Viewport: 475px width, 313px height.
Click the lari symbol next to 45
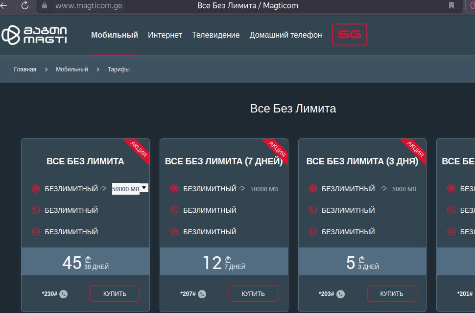pyautogui.click(x=88, y=259)
